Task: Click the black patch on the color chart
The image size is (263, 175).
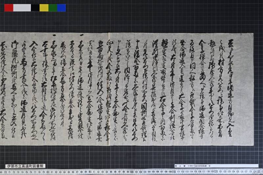Action: [x=35, y=8]
